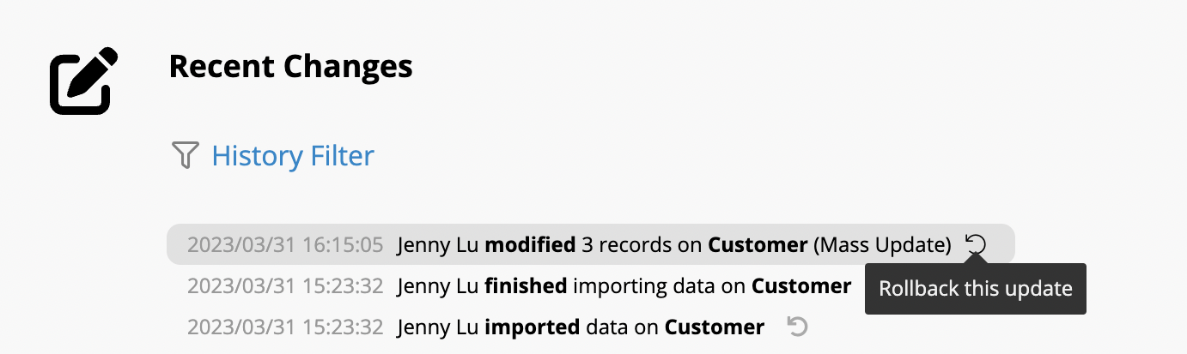Select Jenny Lu in the modified records row
Viewport: 1187px width, 354px height.
click(x=438, y=245)
